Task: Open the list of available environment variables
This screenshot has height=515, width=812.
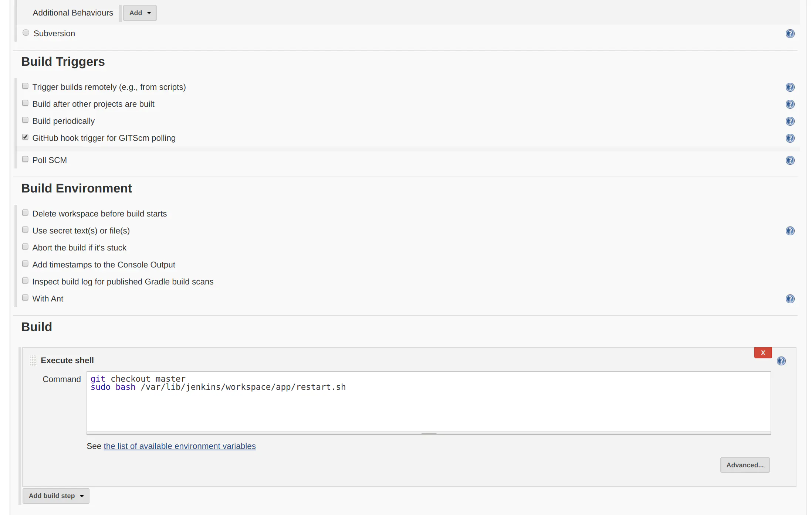Action: coord(180,446)
